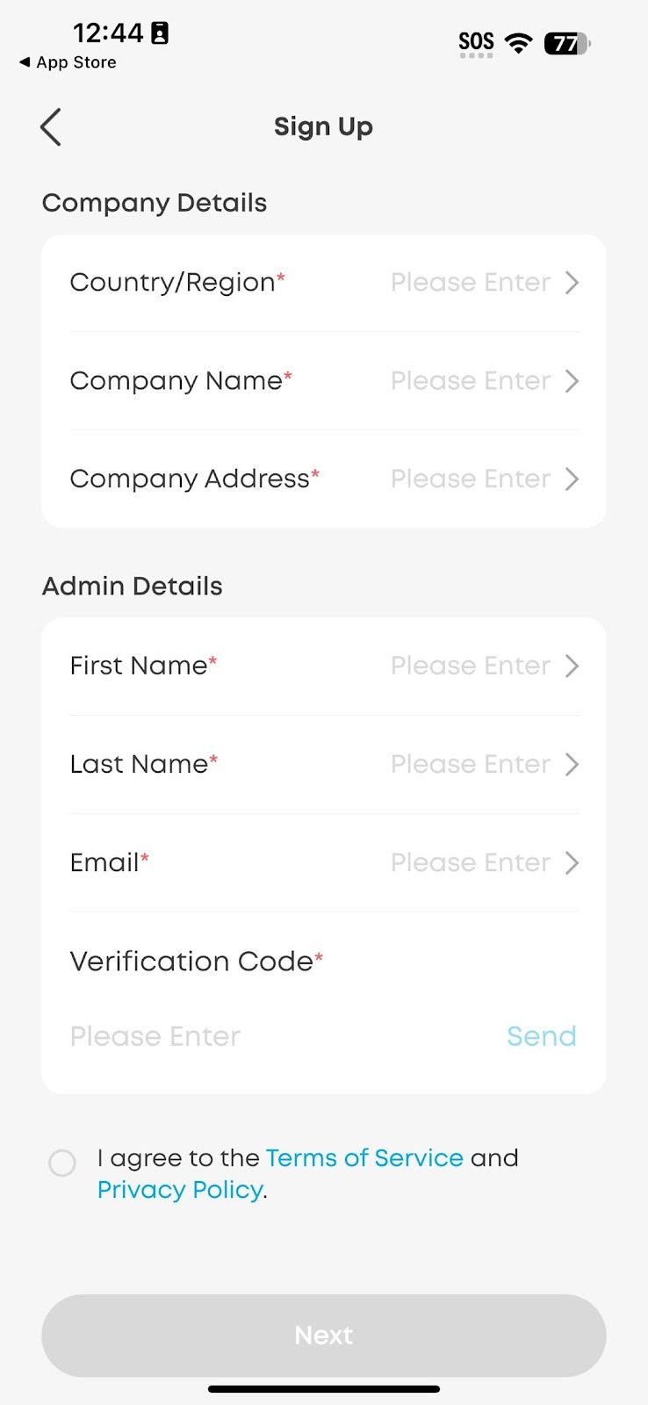Tap the Company Name entry field

coord(471,381)
